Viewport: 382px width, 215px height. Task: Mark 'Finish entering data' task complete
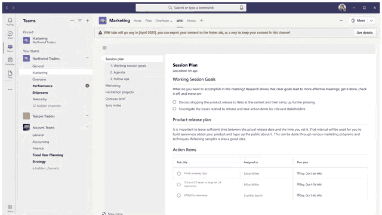(179, 174)
